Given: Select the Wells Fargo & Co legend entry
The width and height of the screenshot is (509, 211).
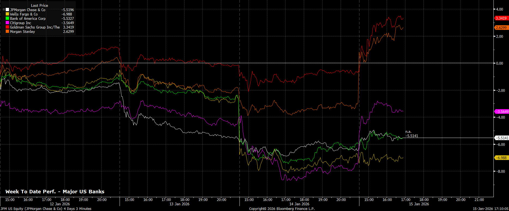Looking at the screenshot, I should pos(24,14).
